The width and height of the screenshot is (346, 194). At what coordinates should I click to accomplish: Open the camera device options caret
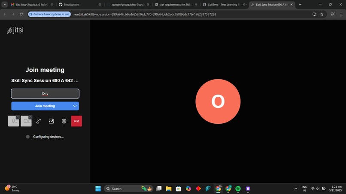click(x=30, y=117)
